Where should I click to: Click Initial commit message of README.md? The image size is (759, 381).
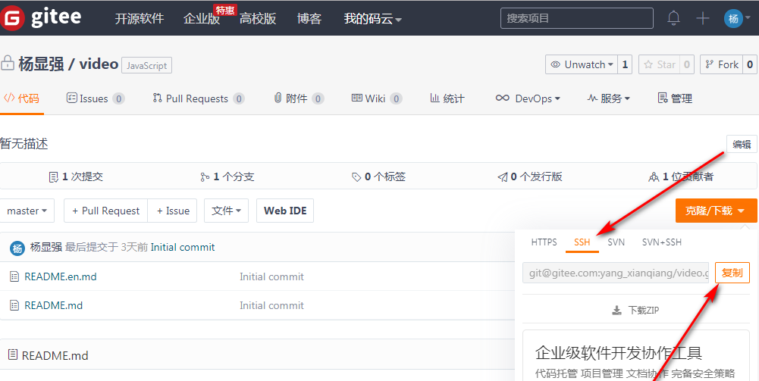click(271, 305)
